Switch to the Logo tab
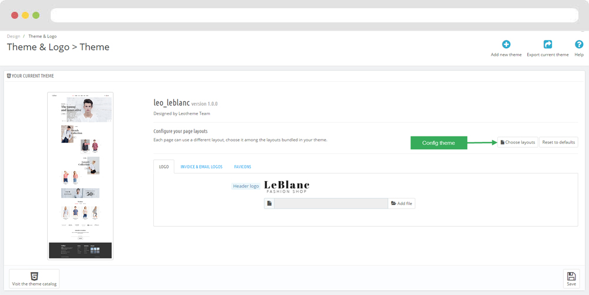Screen dimensions: 589x295 [164, 167]
